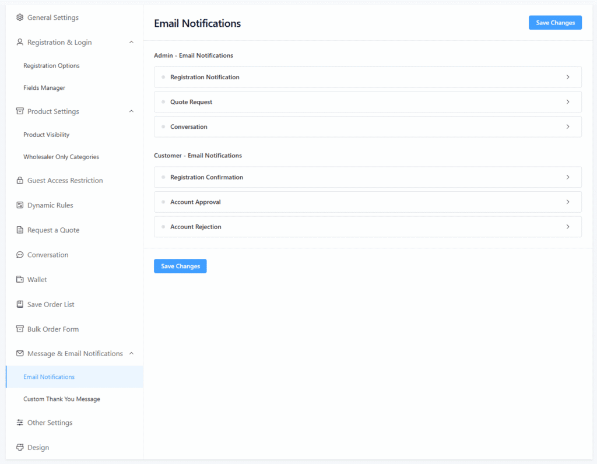The image size is (597, 464).
Task: Click the Save Order List disk icon
Action: (20, 304)
